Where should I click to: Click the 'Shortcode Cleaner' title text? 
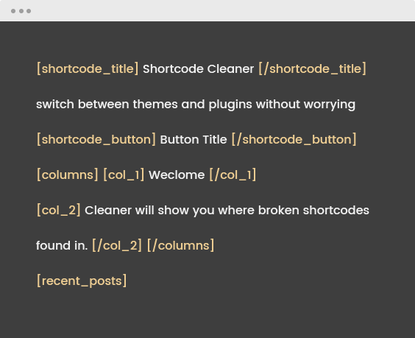coord(198,69)
